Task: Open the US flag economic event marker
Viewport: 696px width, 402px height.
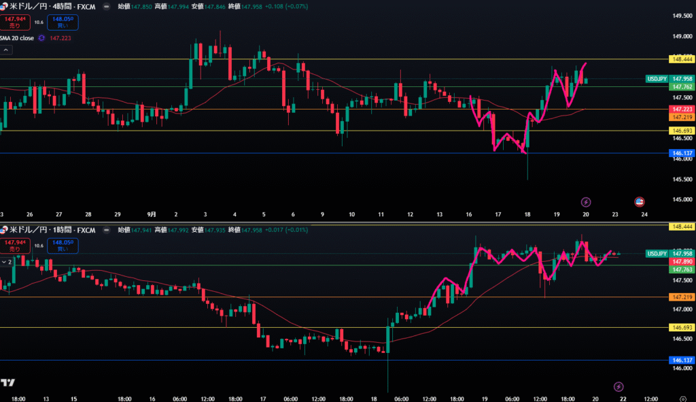Action: click(x=640, y=202)
